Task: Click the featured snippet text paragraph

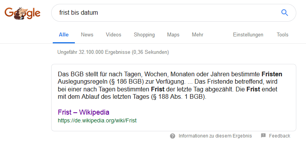Action: (x=170, y=86)
